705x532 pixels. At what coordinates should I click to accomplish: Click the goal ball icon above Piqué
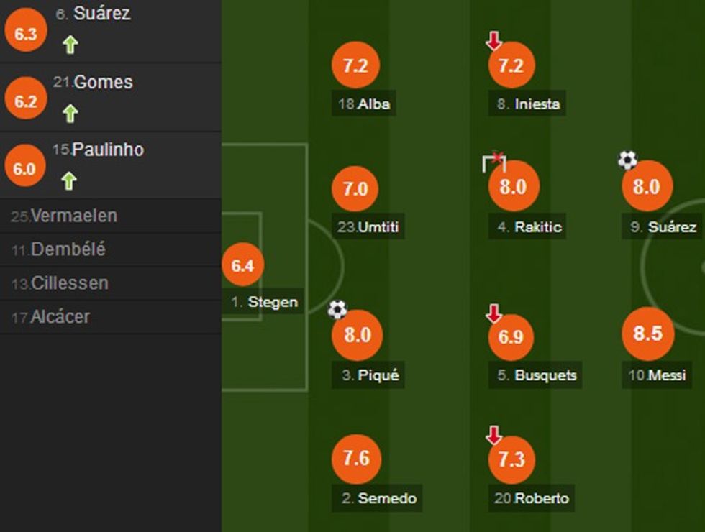(x=337, y=310)
